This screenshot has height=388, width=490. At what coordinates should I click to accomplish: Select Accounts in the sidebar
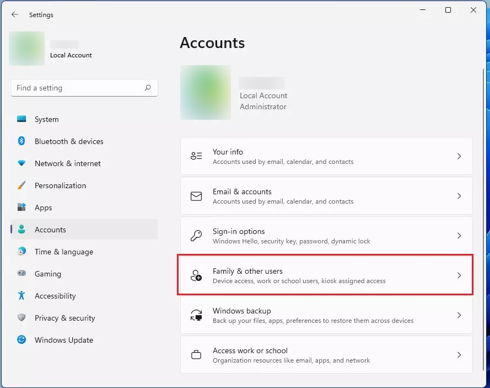coord(84,230)
